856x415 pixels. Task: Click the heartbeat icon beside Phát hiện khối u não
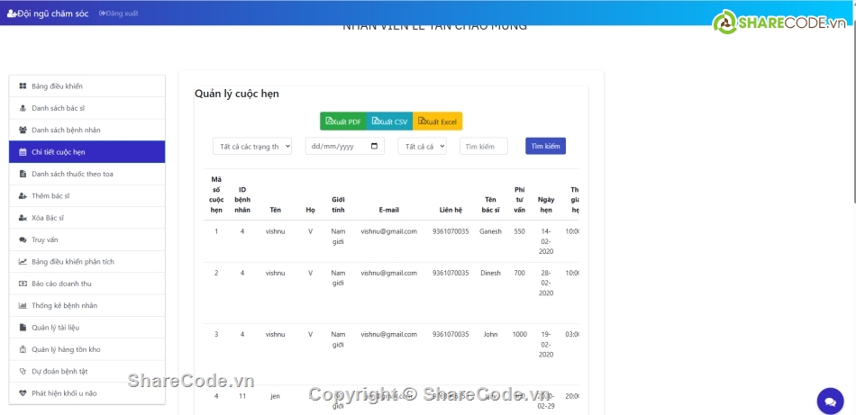23,393
